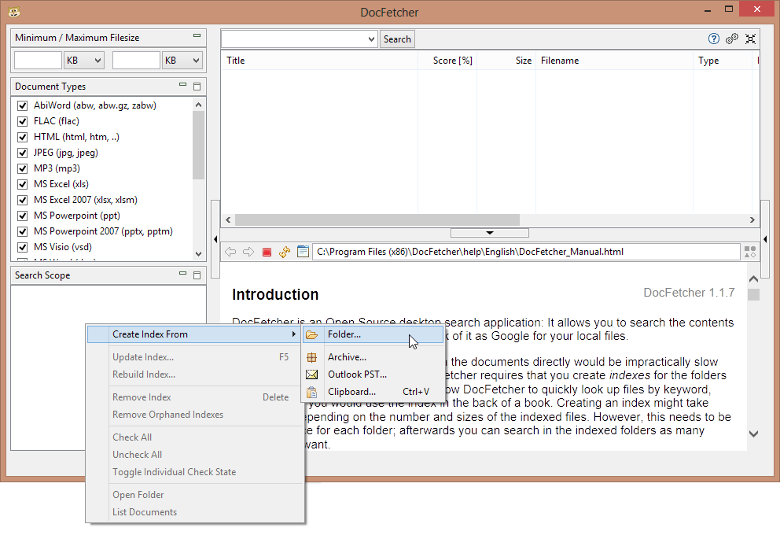The height and width of the screenshot is (535, 780).
Task: Click the preview pane scroll down arrow
Action: tap(753, 434)
